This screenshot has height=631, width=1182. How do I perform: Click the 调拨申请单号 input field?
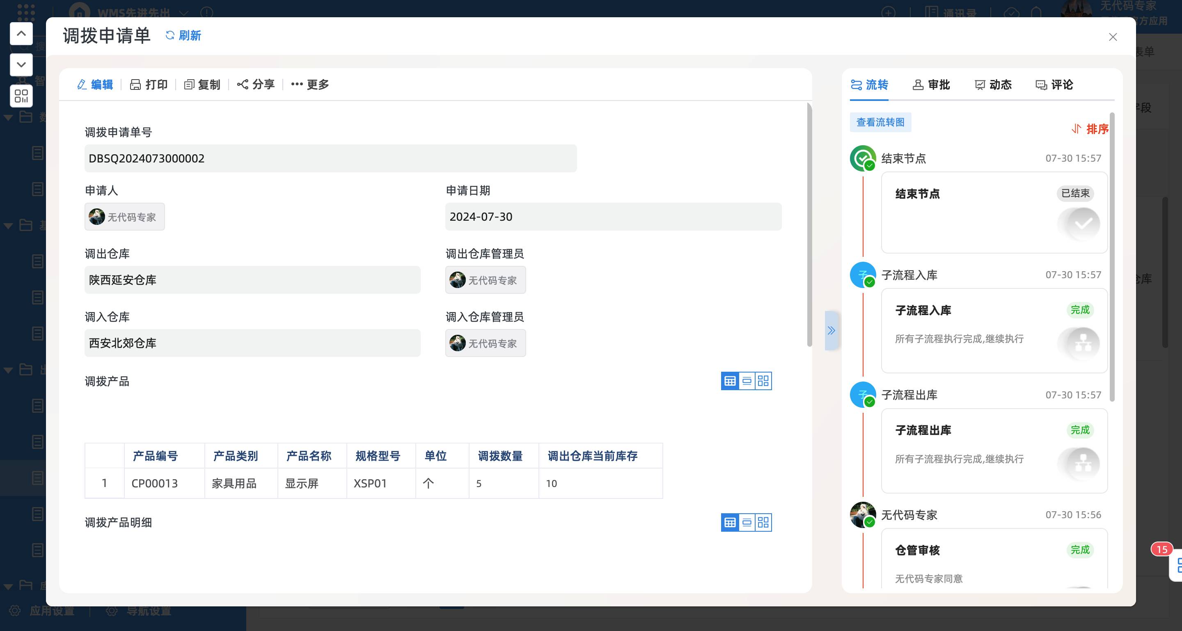click(x=330, y=159)
